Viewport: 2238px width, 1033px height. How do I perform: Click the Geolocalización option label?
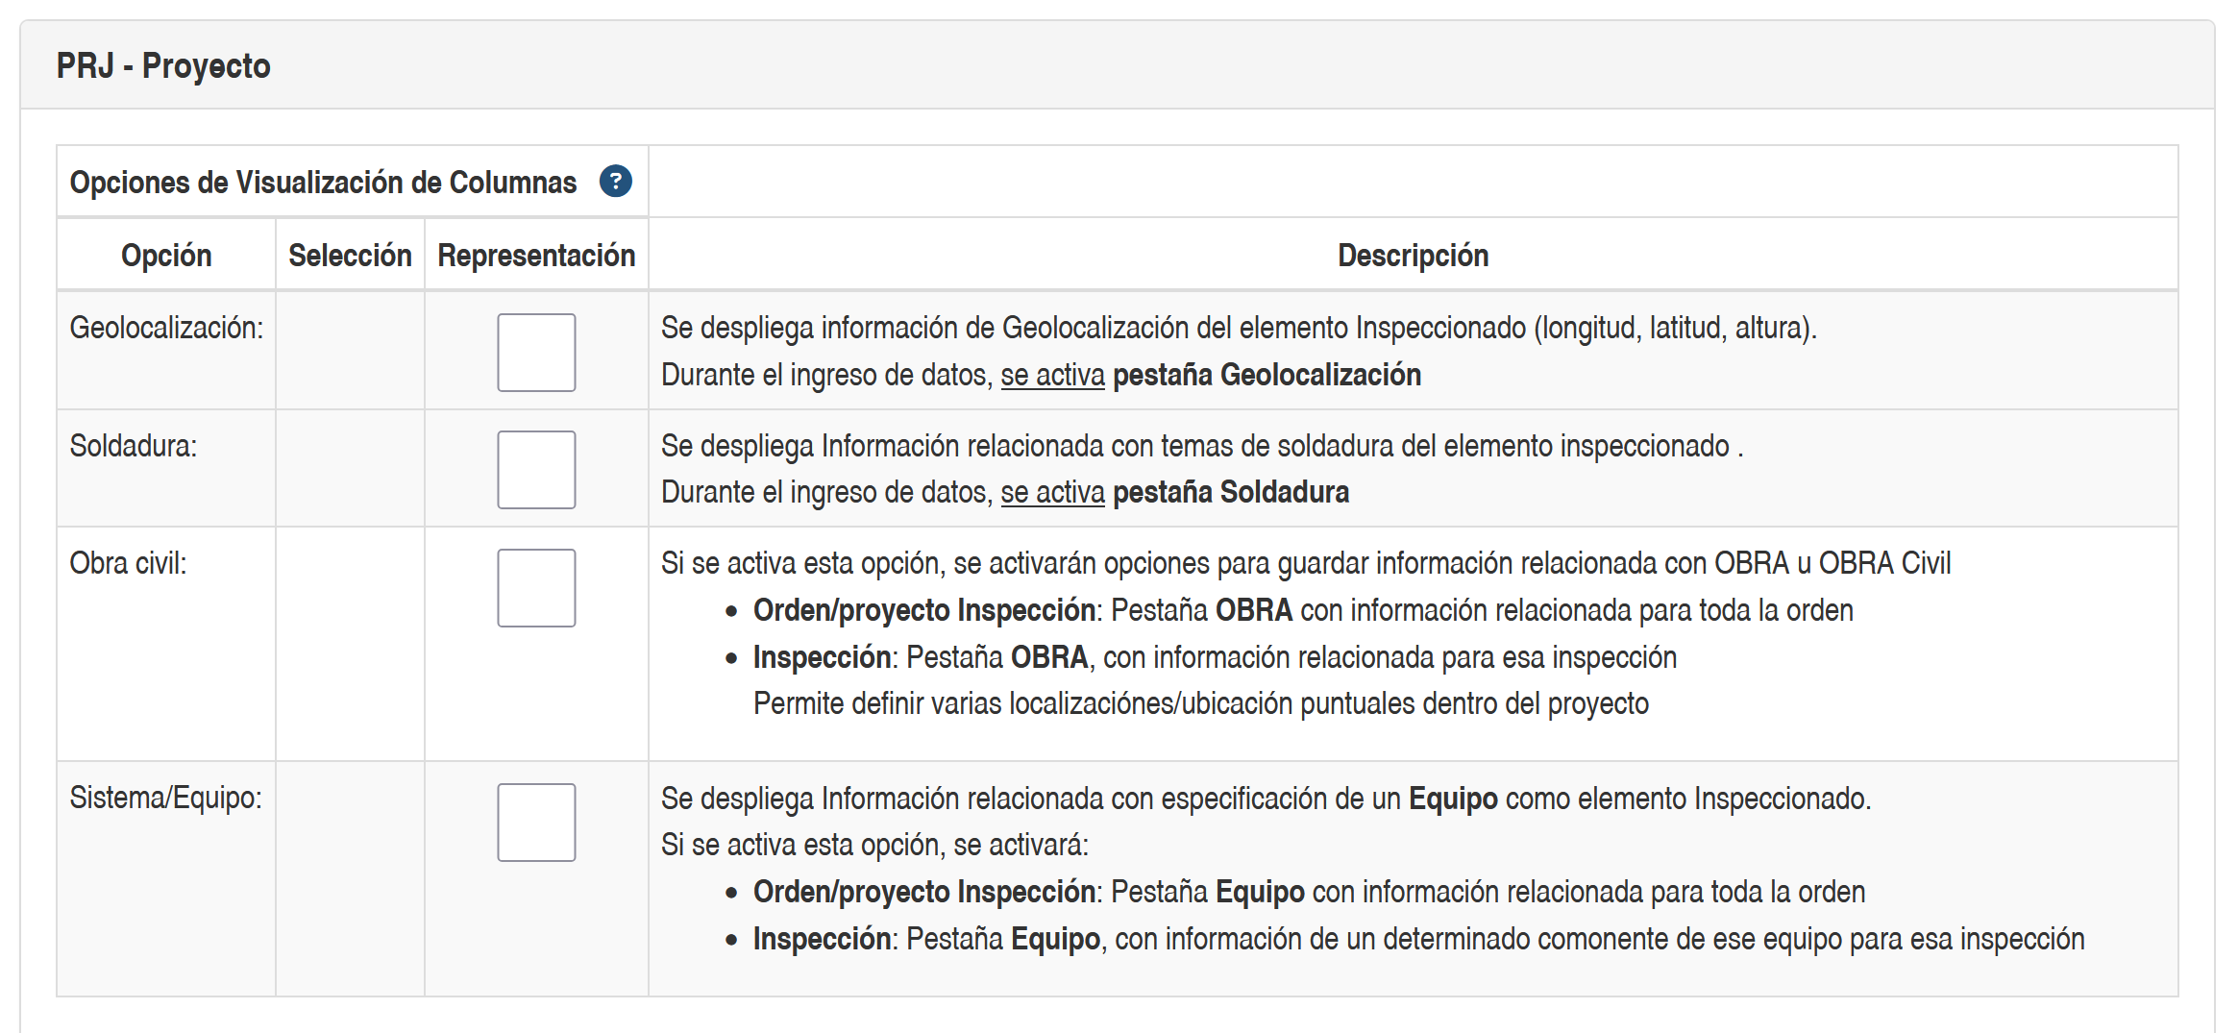[166, 328]
